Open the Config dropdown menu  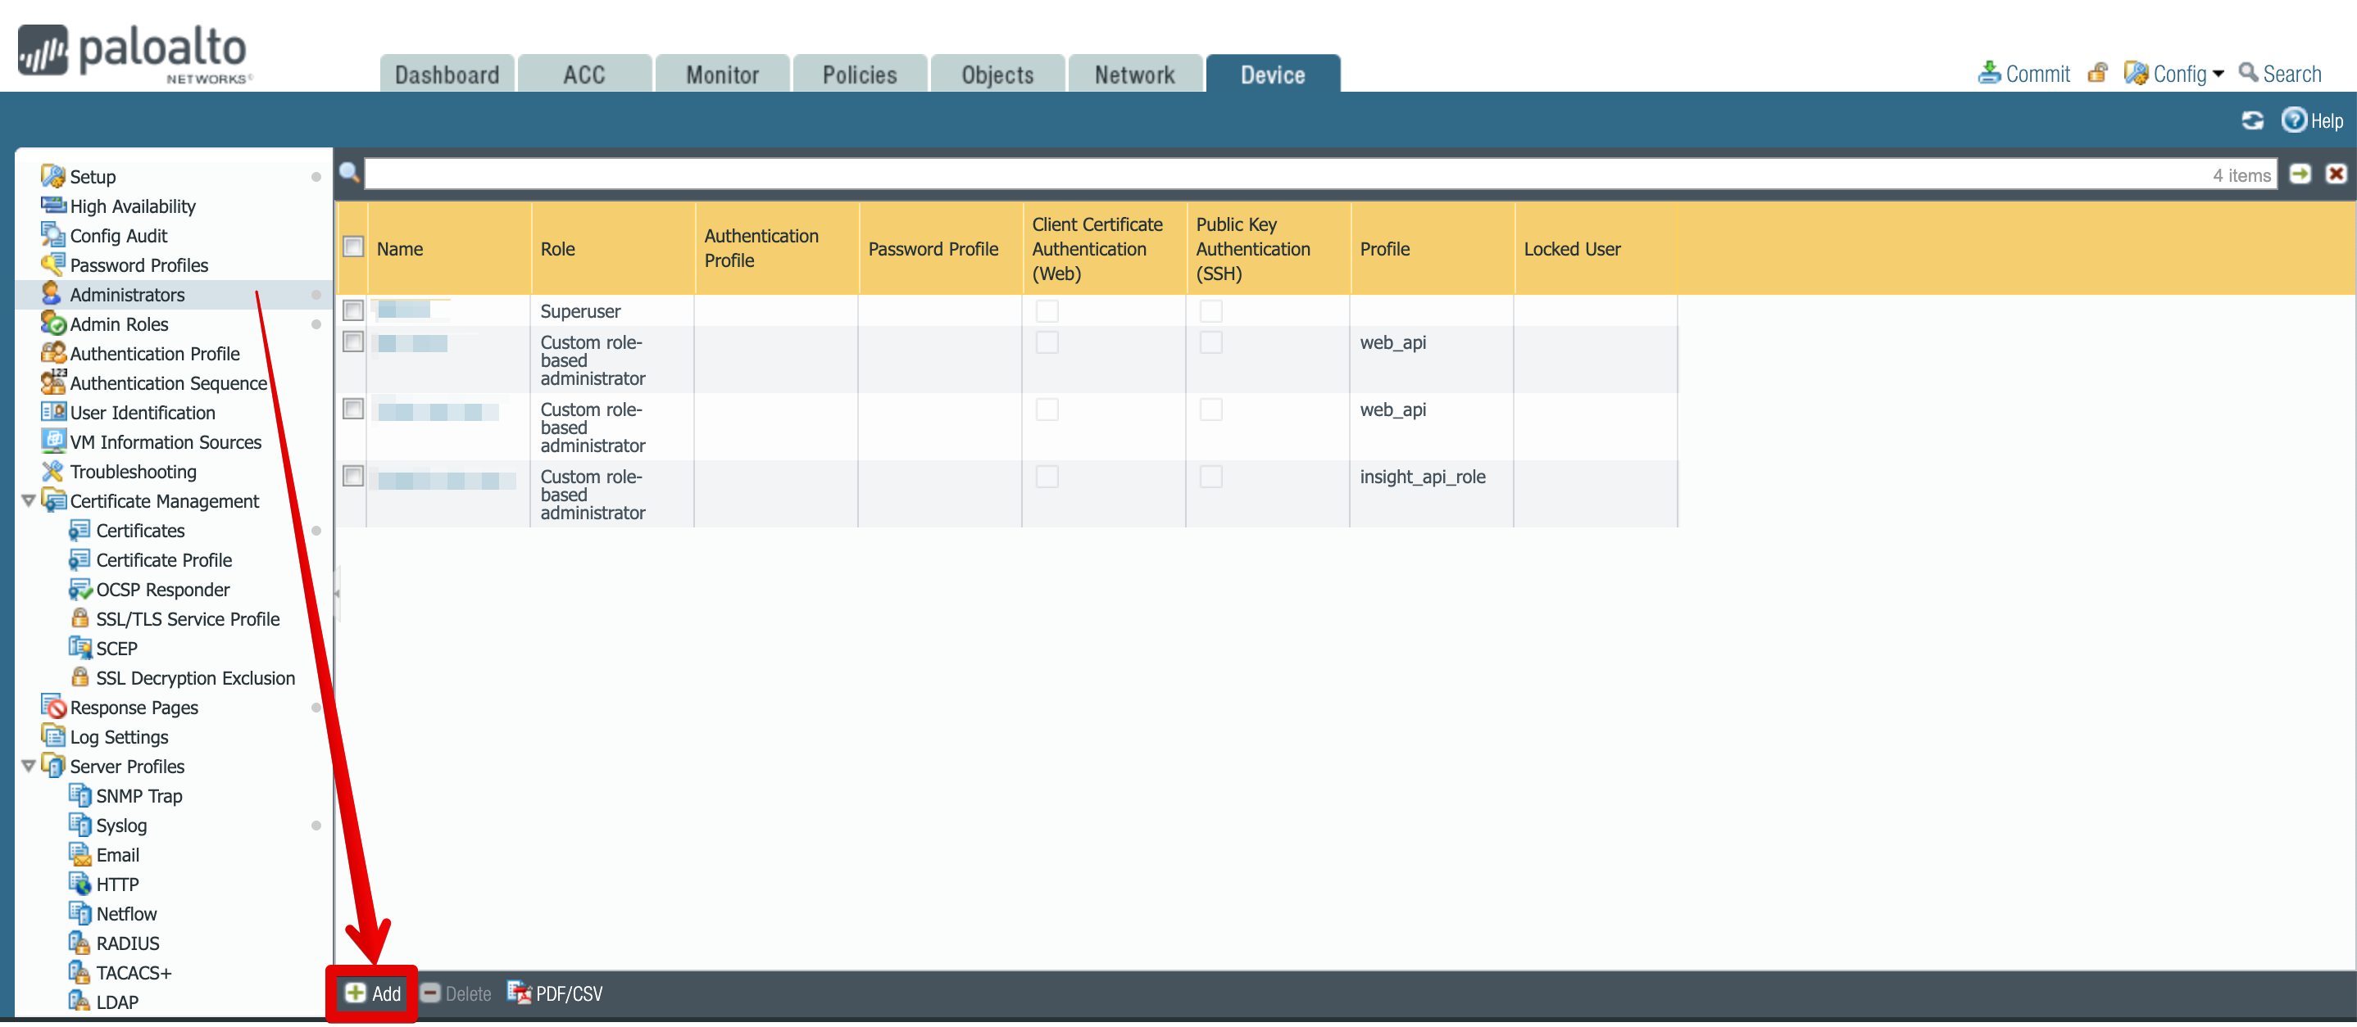tap(2173, 74)
